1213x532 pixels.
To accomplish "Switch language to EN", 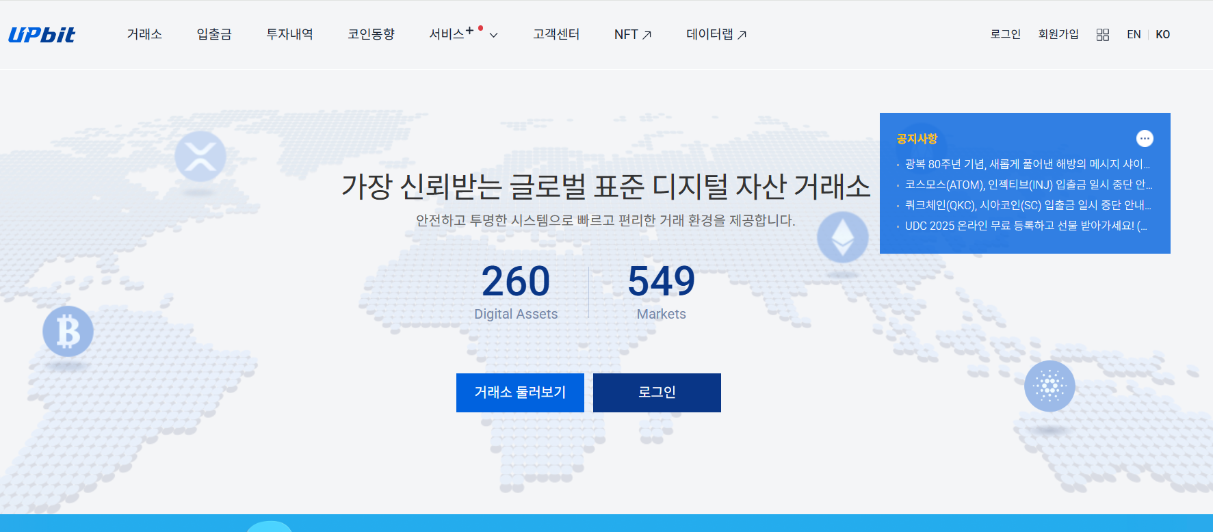I will pos(1134,34).
